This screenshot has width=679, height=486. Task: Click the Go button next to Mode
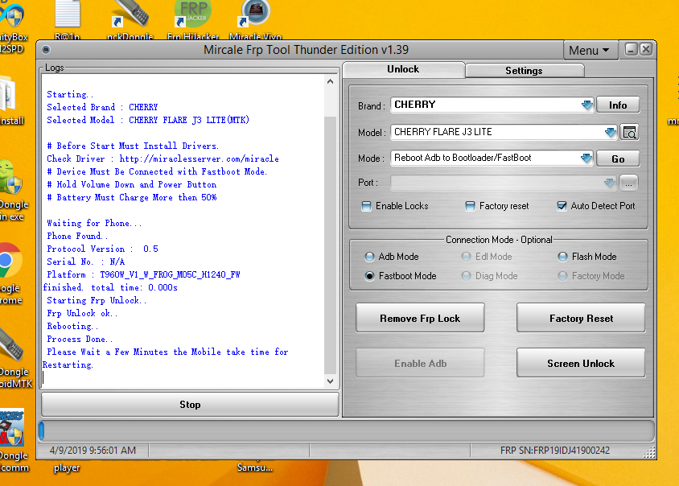click(618, 159)
